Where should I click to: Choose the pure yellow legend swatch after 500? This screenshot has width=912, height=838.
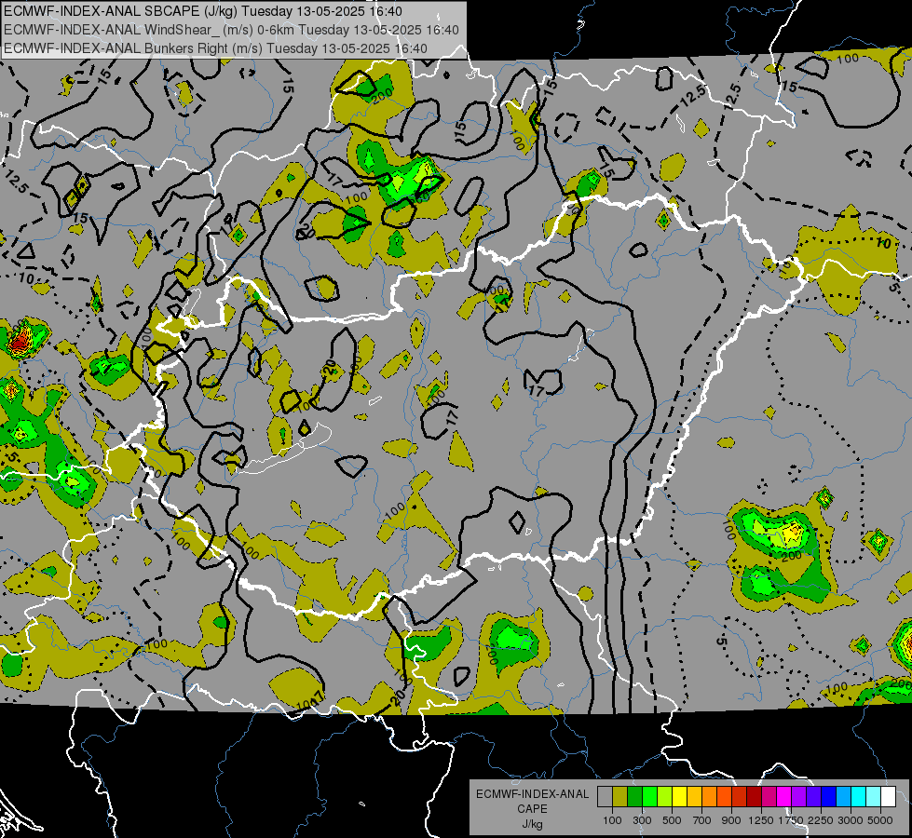pyautogui.click(x=680, y=796)
